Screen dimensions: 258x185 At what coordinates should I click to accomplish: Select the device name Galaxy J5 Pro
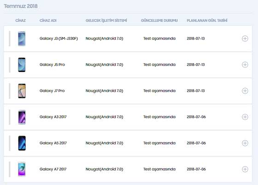[52, 65]
